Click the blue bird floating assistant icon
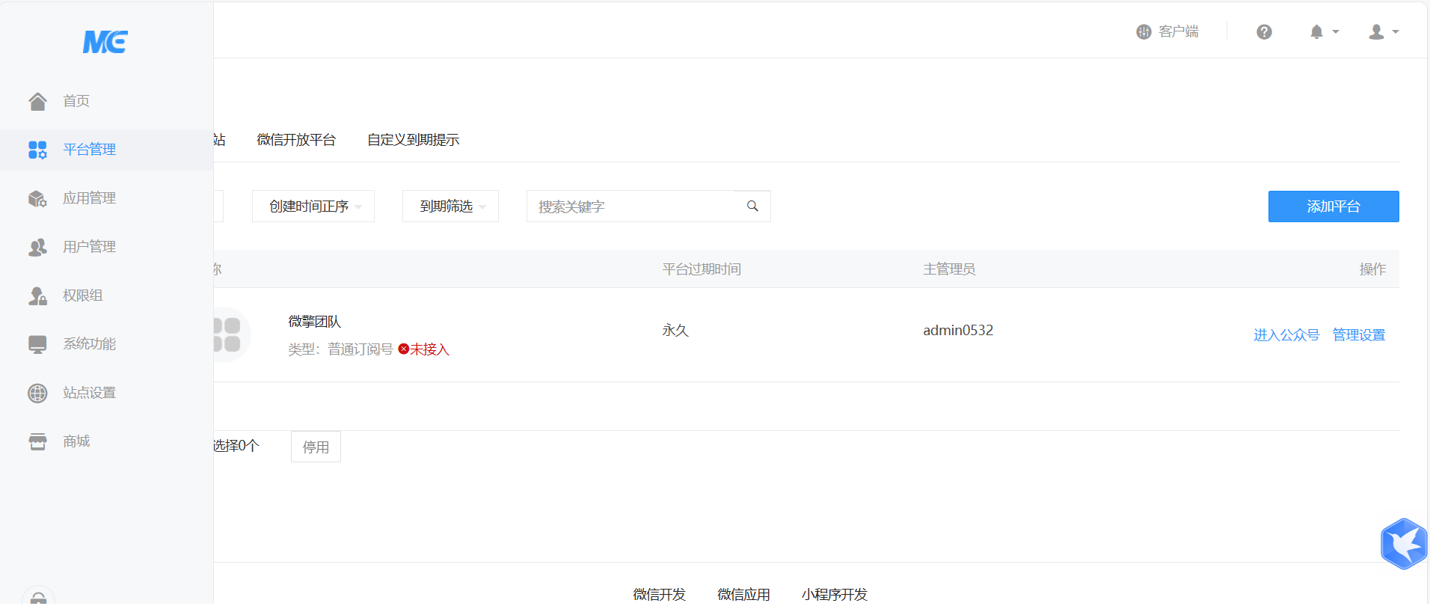The width and height of the screenshot is (1430, 609). pos(1404,544)
